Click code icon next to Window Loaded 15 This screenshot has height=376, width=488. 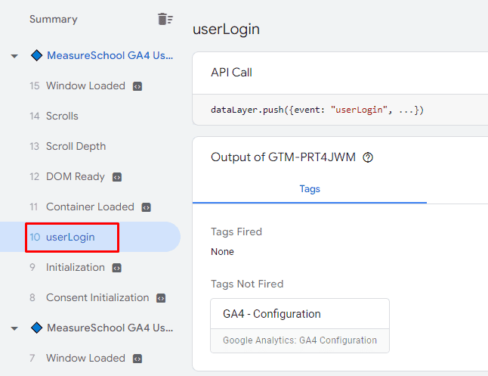click(x=137, y=86)
